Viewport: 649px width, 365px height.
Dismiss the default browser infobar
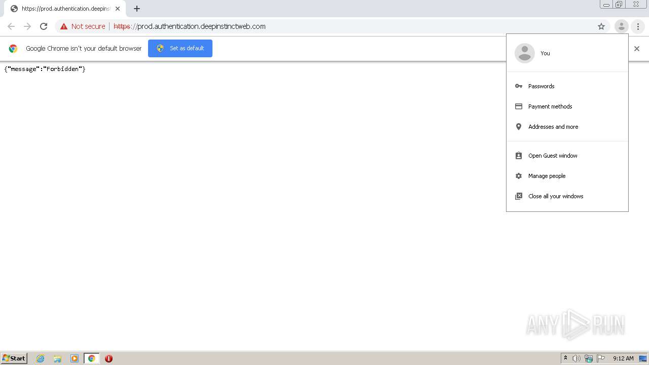[637, 49]
